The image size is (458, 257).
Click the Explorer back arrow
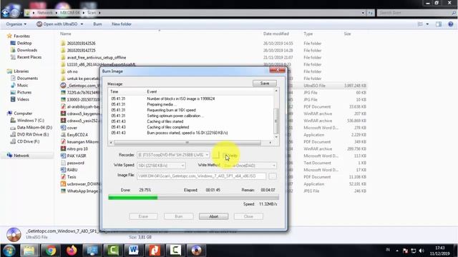[5, 13]
